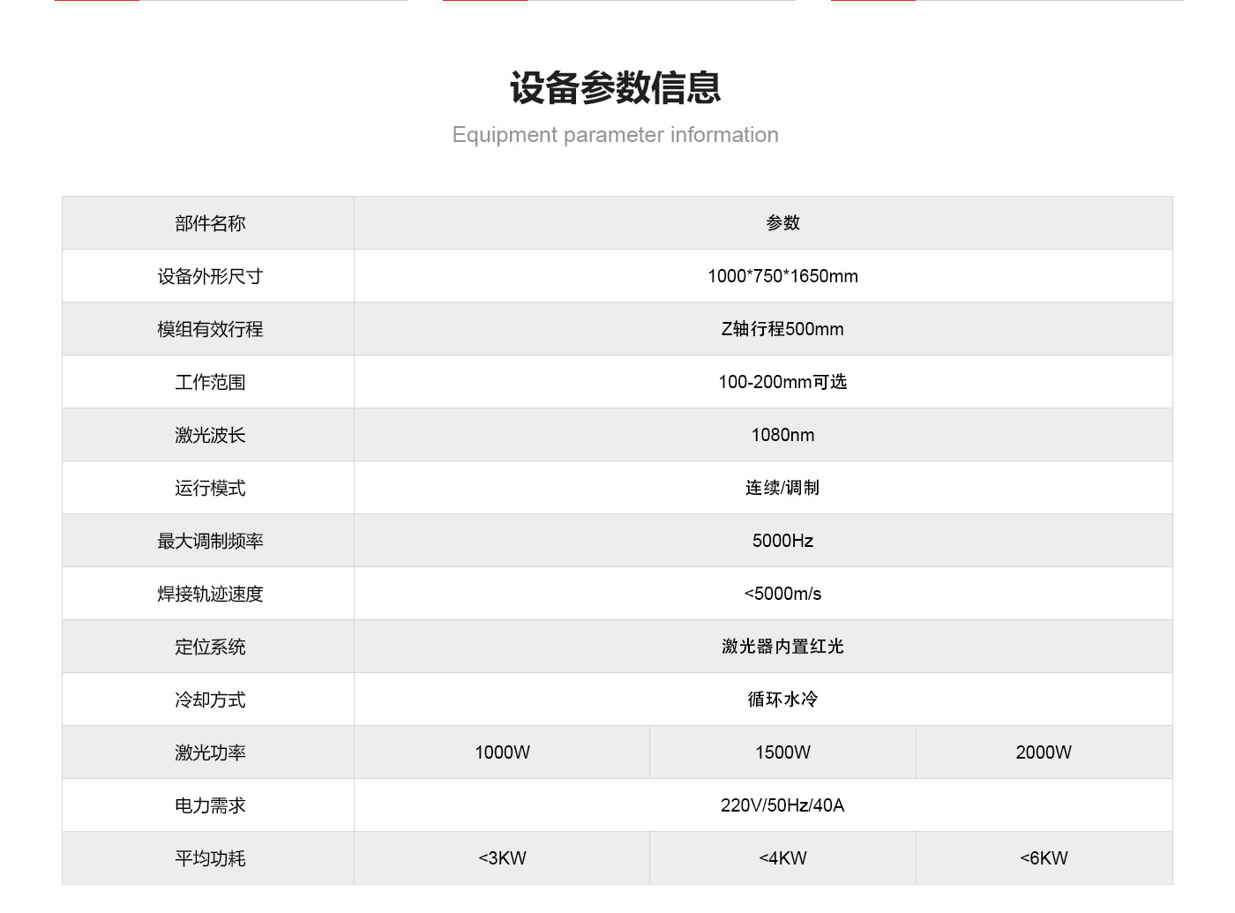Select the 参数 column header

click(782, 223)
